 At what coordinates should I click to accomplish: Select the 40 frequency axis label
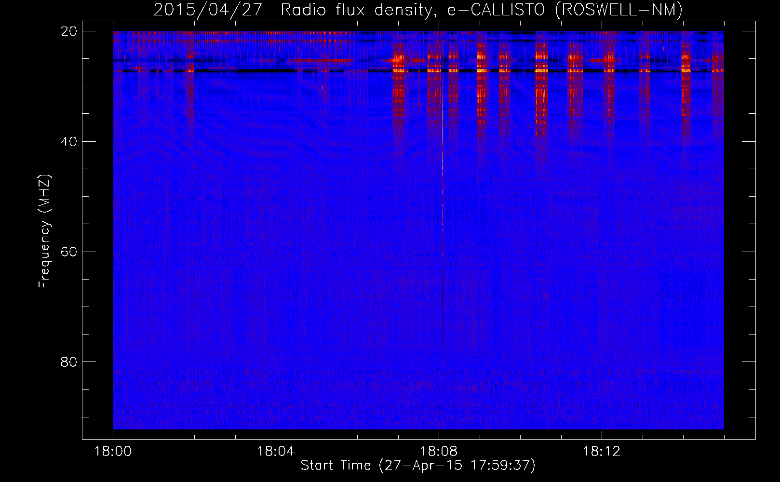(69, 142)
